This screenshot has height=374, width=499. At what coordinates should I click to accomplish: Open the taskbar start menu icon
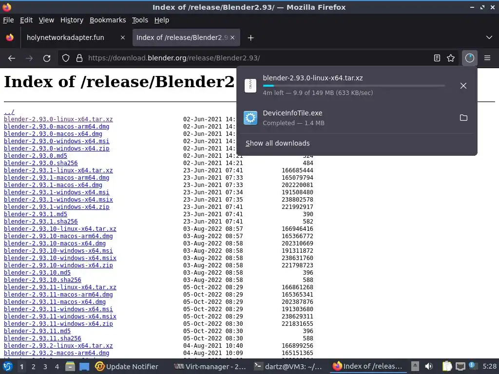(8, 367)
